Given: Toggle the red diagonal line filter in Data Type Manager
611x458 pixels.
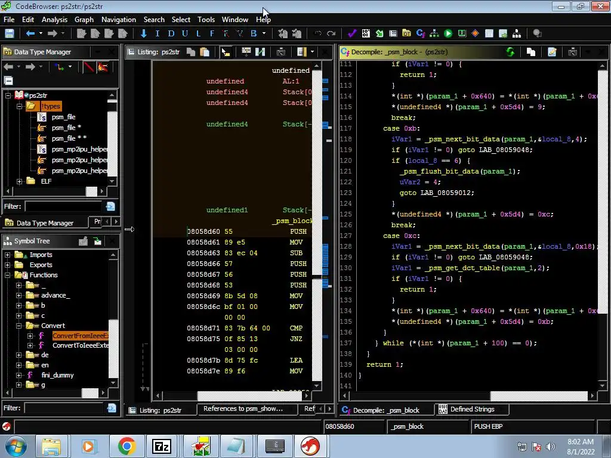Looking at the screenshot, I should [89, 67].
